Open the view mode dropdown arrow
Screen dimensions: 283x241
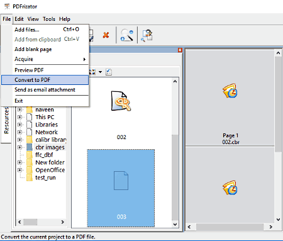pos(101,72)
